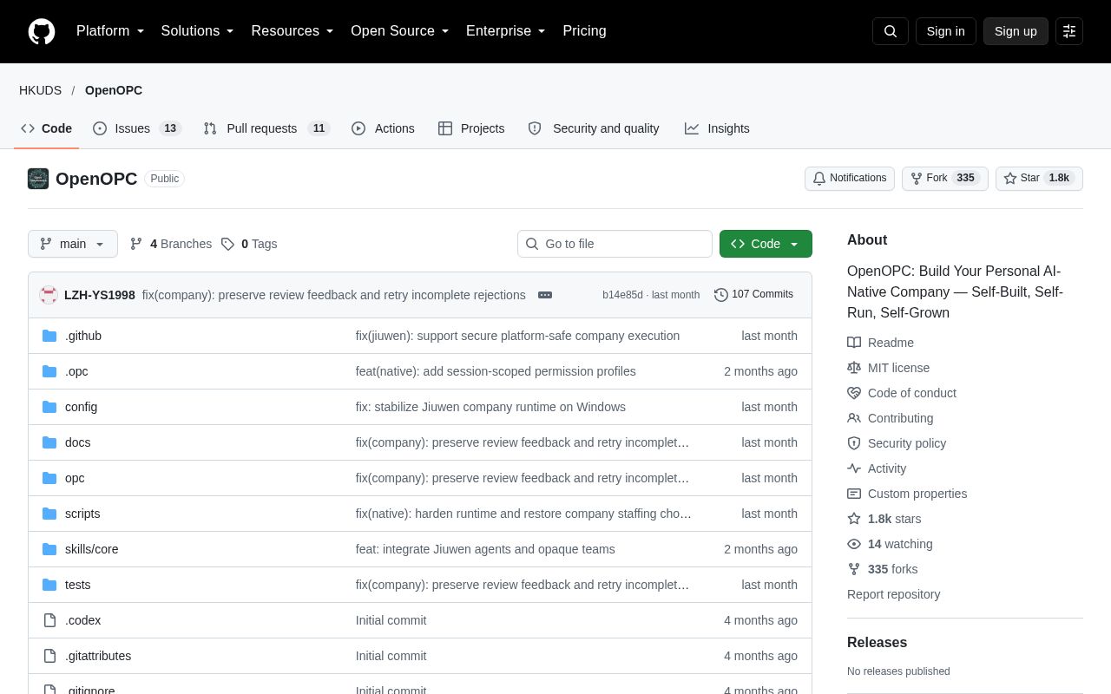The height and width of the screenshot is (694, 1111).
Task: Click the LZH-YS1998 author avatar
Action: [x=49, y=295]
